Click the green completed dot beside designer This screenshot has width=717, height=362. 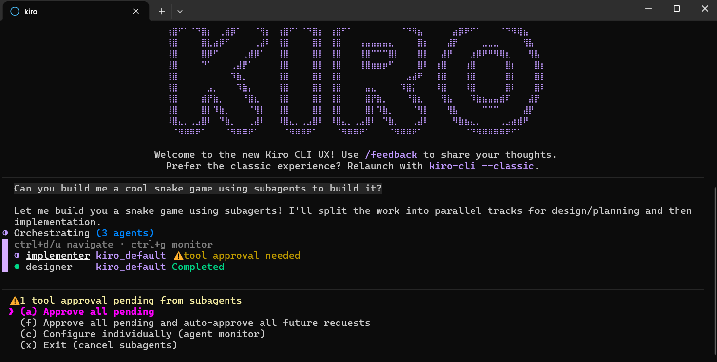[x=18, y=267]
